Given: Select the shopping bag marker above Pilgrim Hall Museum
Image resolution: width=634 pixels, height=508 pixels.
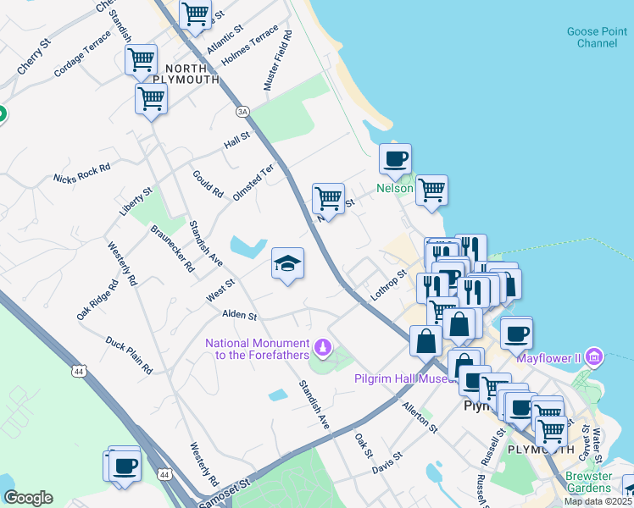Looking at the screenshot, I should (x=425, y=342).
